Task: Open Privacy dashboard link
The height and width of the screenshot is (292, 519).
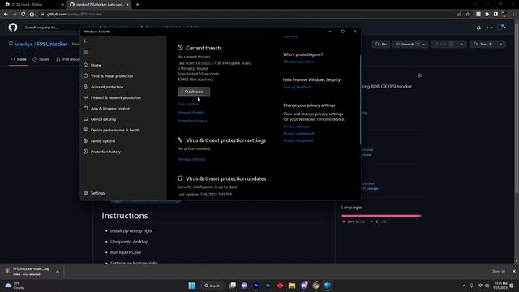Action: coord(298,133)
